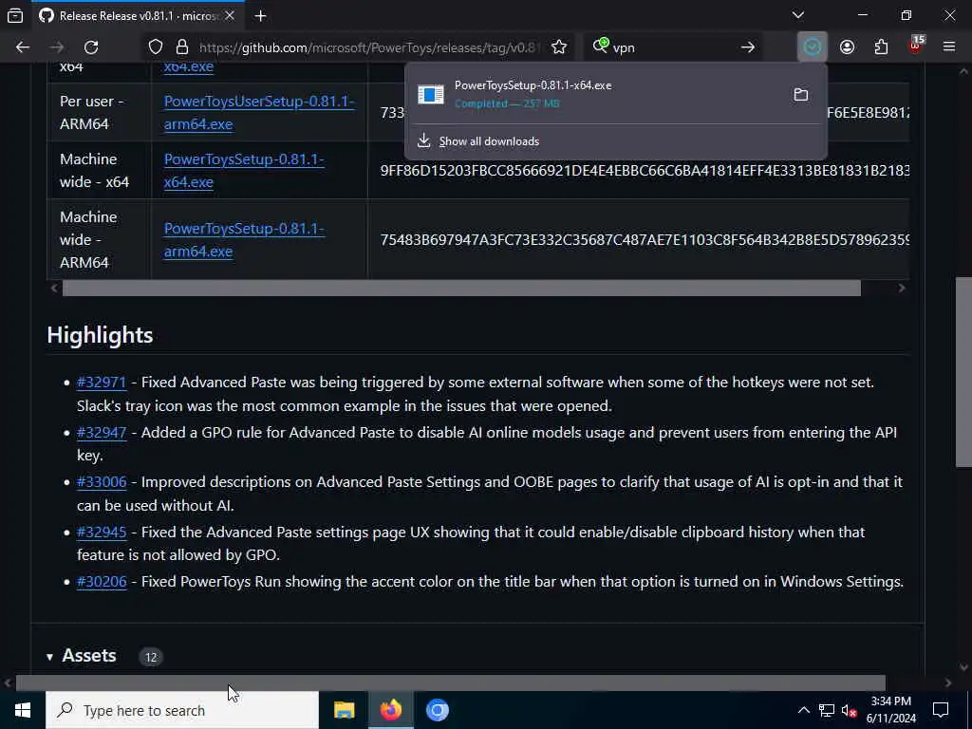Click the GitHub URL address field
Screen dimensions: 972x729
pyautogui.click(x=370, y=47)
